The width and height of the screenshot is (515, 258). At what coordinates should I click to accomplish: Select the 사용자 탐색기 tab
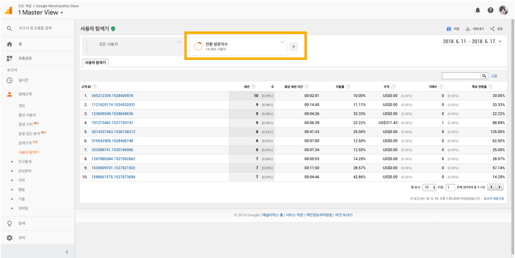[x=95, y=63]
